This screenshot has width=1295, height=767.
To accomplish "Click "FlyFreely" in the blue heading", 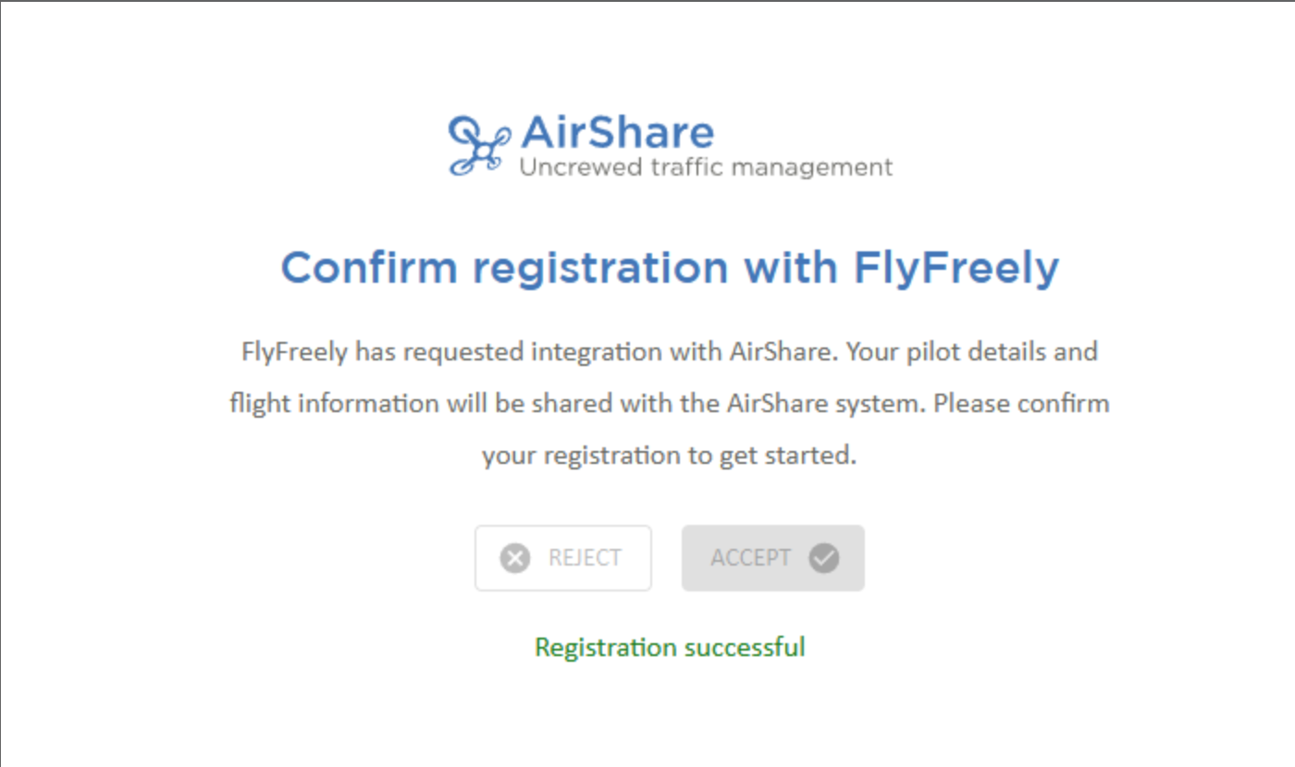I will click(x=956, y=268).
